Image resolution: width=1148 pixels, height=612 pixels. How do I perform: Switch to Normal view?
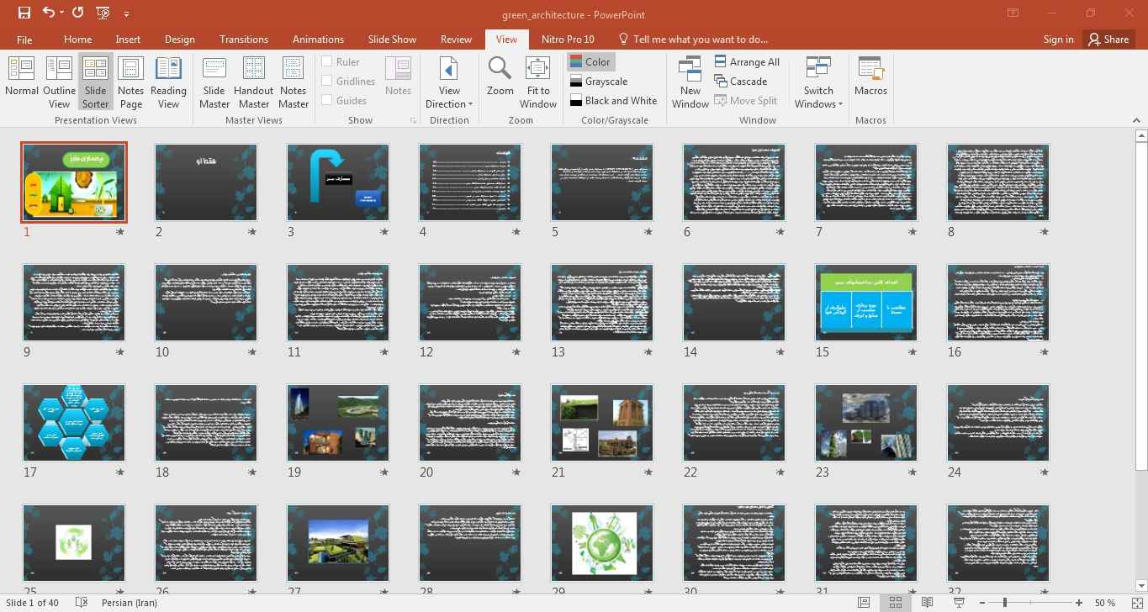[22, 81]
